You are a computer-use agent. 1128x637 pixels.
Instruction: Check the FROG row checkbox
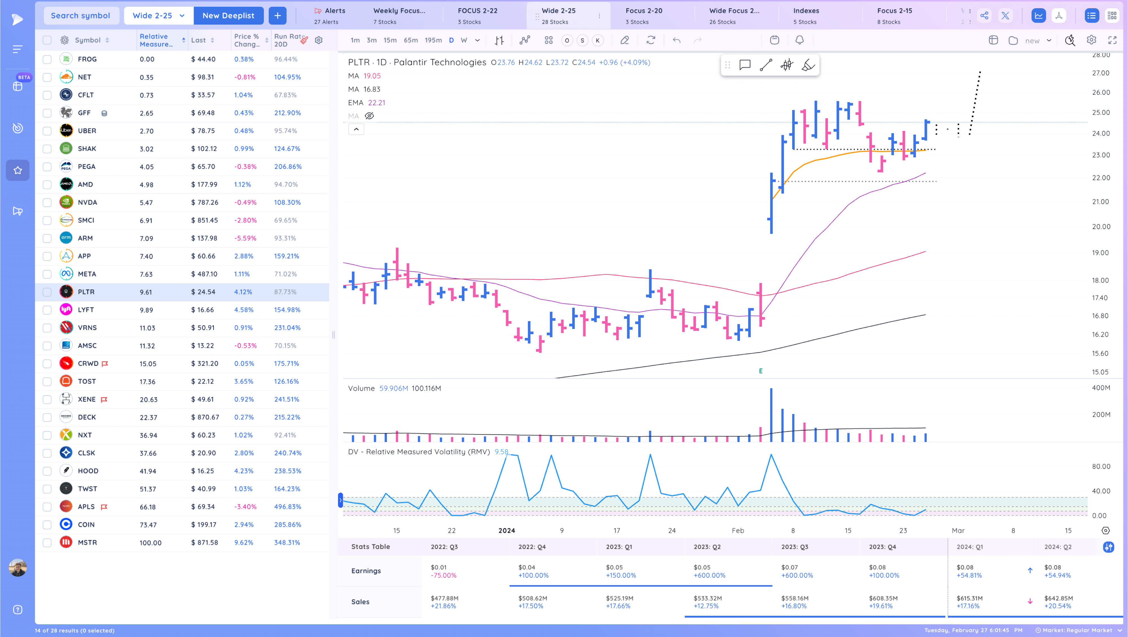(47, 59)
